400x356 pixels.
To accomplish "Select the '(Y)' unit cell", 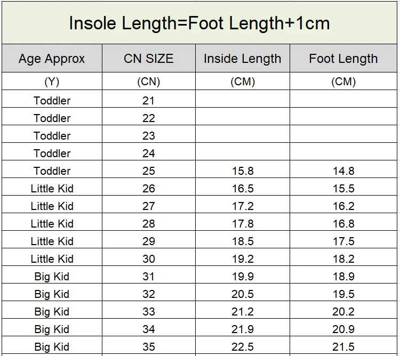I will (x=52, y=82).
